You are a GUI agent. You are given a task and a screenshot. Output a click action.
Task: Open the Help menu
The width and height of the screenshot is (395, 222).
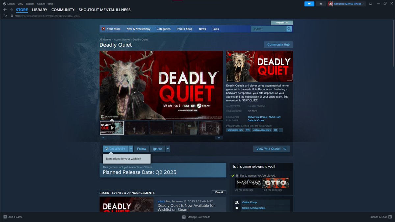click(x=51, y=4)
